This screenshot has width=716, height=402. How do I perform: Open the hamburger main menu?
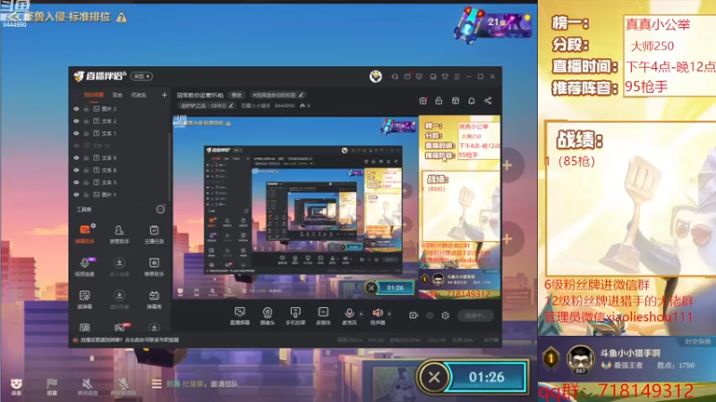click(x=456, y=77)
